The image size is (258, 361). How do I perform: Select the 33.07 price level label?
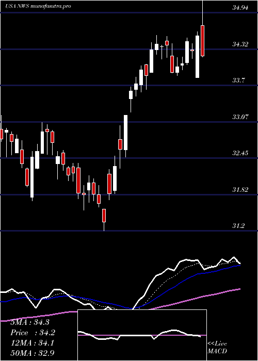pos(240,117)
